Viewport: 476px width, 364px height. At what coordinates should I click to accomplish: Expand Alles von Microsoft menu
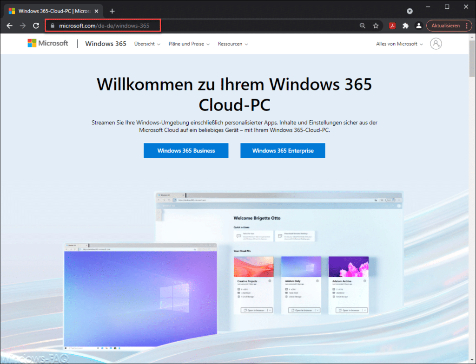pyautogui.click(x=399, y=44)
